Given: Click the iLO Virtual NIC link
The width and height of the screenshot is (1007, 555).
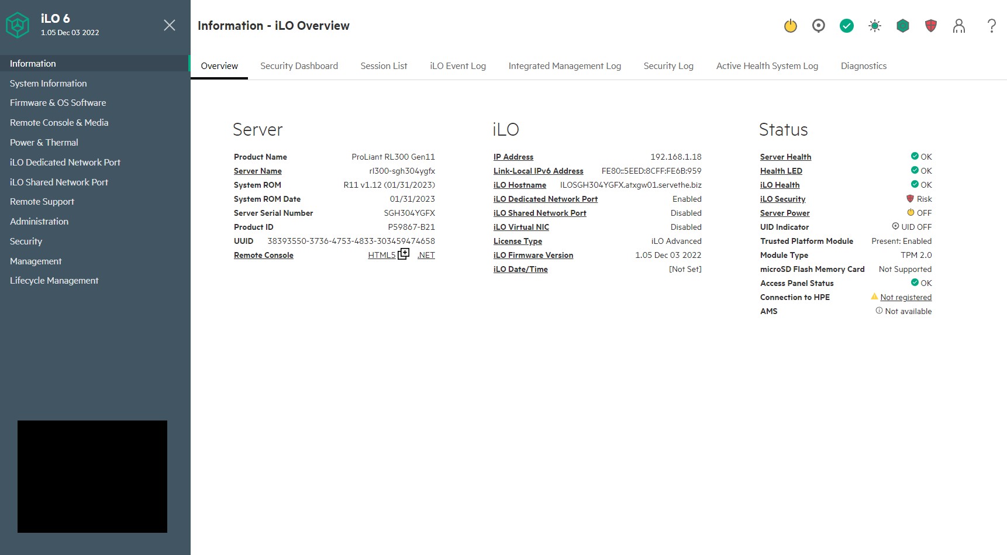Looking at the screenshot, I should coord(522,227).
